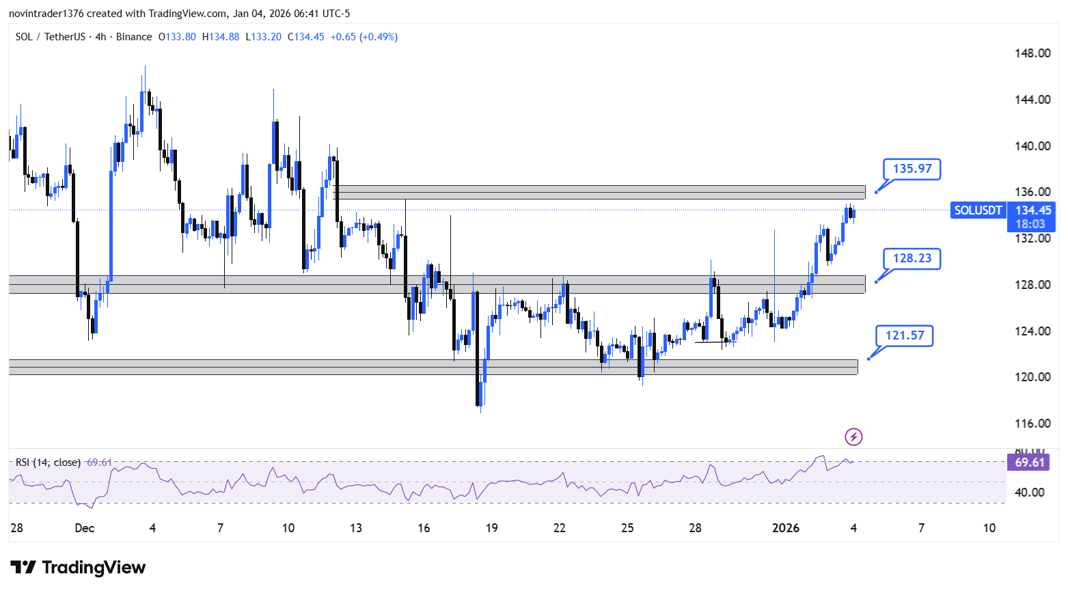Click the high value H134.88

click(221, 37)
